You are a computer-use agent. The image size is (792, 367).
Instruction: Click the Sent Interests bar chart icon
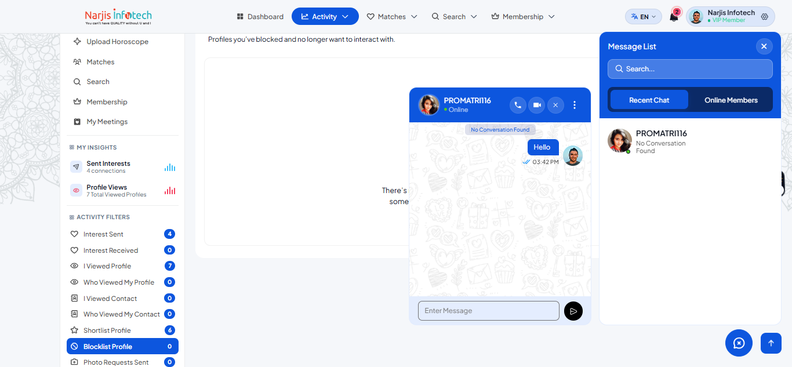(170, 167)
